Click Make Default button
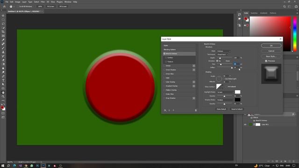299x168 pixels. point(221,109)
